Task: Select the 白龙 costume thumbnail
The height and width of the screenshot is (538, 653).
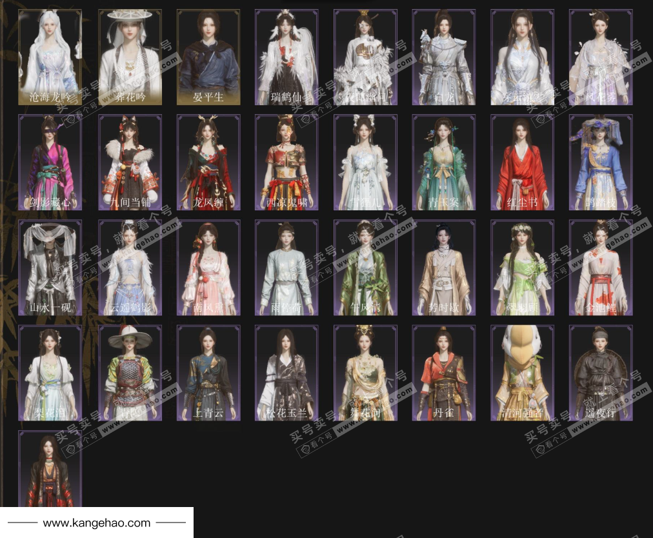Action: click(x=444, y=57)
